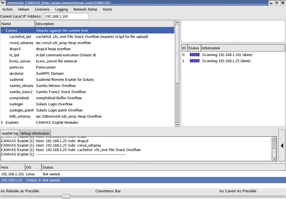The height and width of the screenshot is (199, 286).
Task: Select the sadmind exploit
Action: point(87,80)
